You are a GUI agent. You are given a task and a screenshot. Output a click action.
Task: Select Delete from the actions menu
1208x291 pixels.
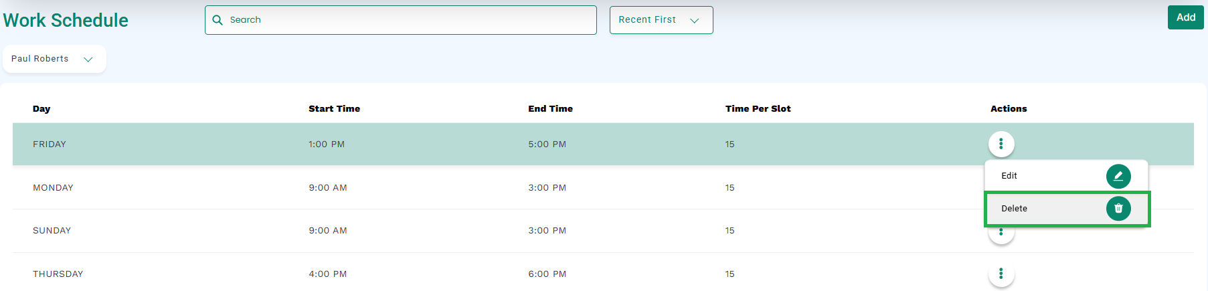(1067, 209)
